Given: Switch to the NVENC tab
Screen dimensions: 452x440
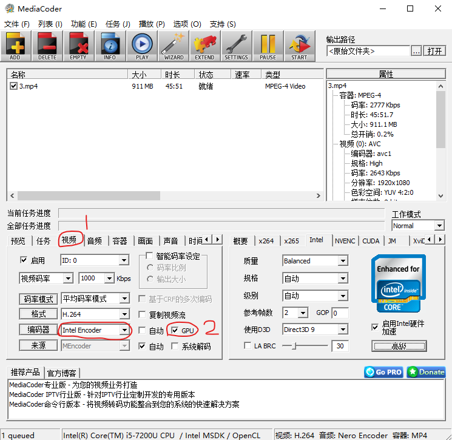Looking at the screenshot, I should (345, 241).
